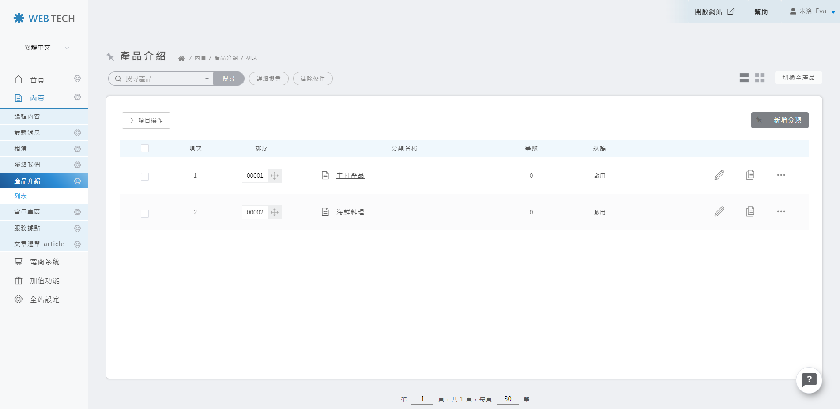Image resolution: width=840 pixels, height=409 pixels.
Task: Toggle the select-all checkbox in table header
Action: coord(145,148)
